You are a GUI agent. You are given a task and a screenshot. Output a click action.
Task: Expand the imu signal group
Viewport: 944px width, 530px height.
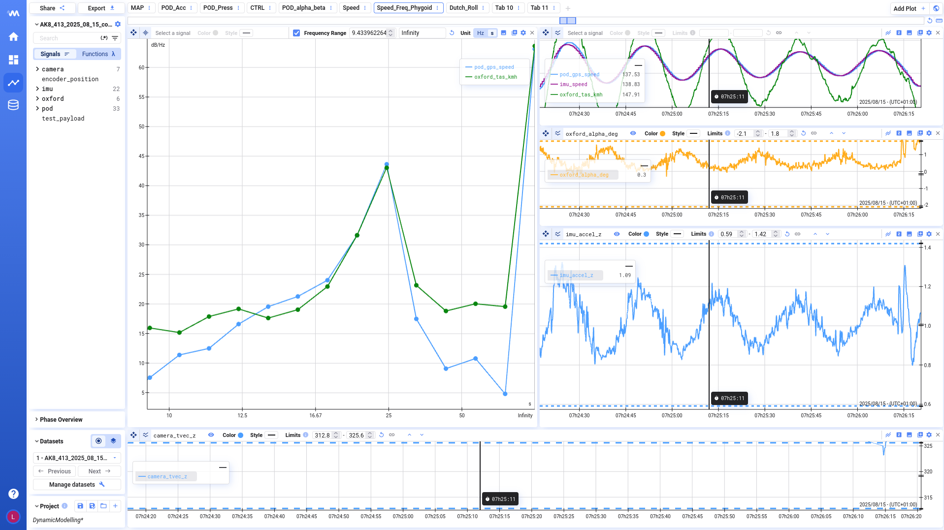pos(37,89)
